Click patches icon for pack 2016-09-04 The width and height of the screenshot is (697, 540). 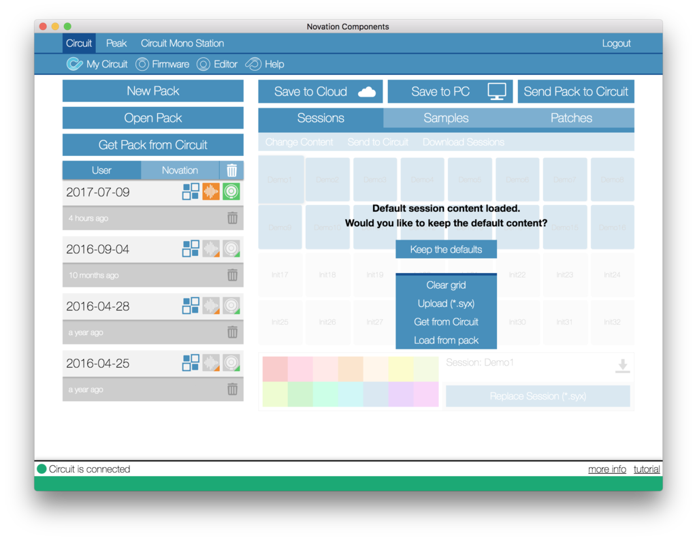point(231,249)
